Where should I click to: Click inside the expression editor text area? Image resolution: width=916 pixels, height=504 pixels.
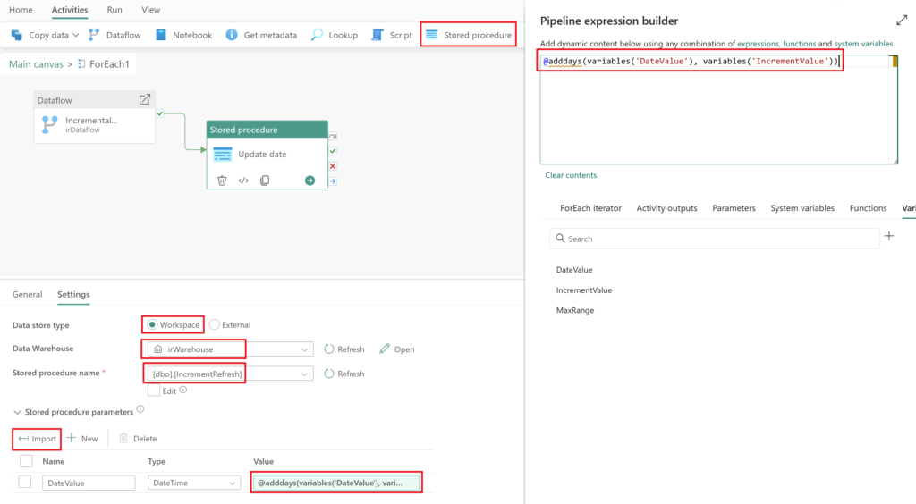(x=718, y=110)
